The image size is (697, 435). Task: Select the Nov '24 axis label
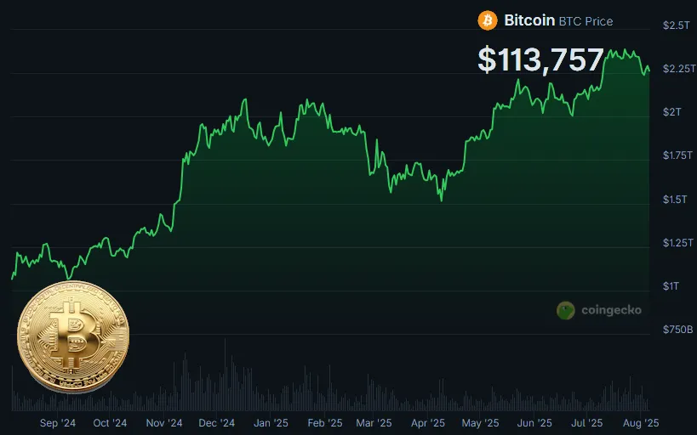[164, 423]
